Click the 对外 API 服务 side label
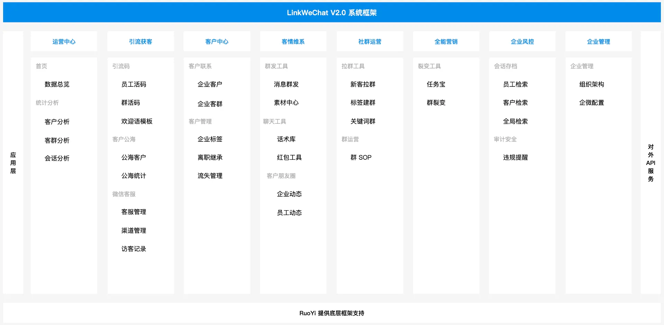 651,163
